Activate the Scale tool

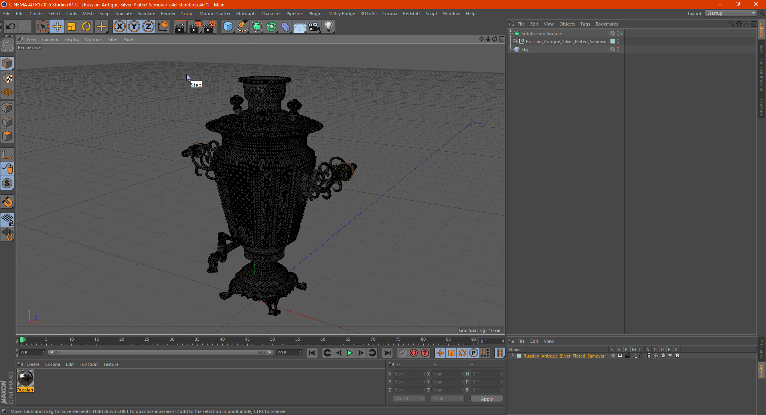coord(72,27)
